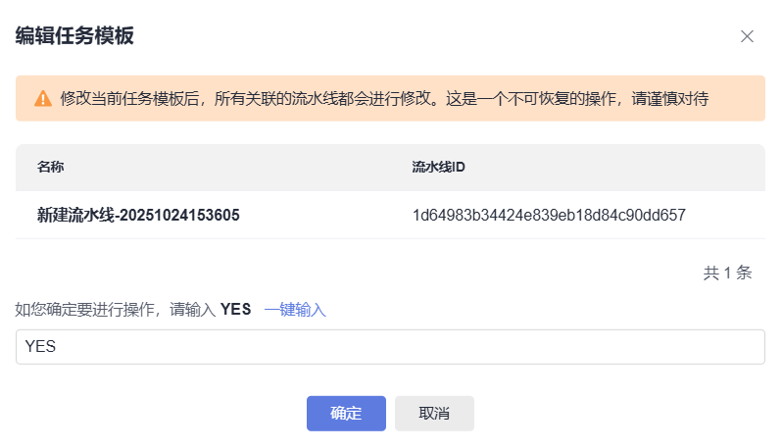
Task: Click blank space left of 共 1 条
Action: [x=392, y=274]
